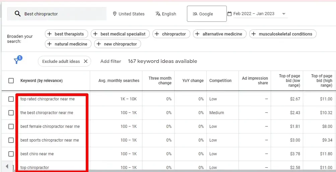Sort by Top of page bid (low range)
Screen dimensions: 336x172
(x=289, y=81)
